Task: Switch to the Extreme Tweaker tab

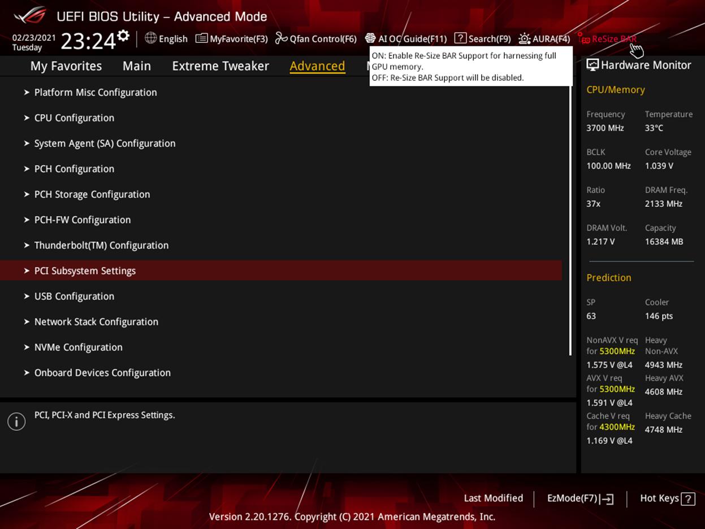Action: [220, 66]
